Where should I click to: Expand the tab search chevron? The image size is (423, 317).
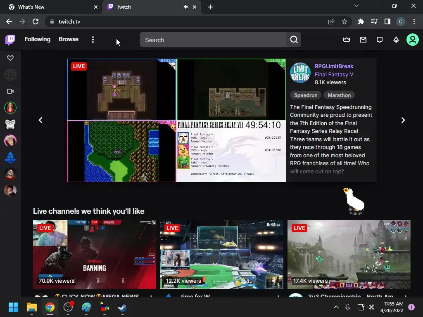pyautogui.click(x=356, y=6)
